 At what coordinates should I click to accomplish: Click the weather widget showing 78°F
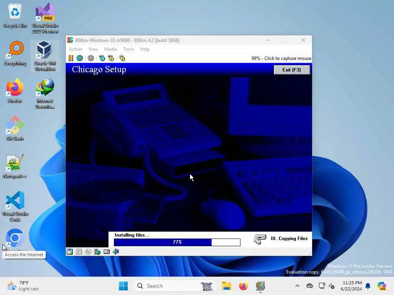(23, 286)
